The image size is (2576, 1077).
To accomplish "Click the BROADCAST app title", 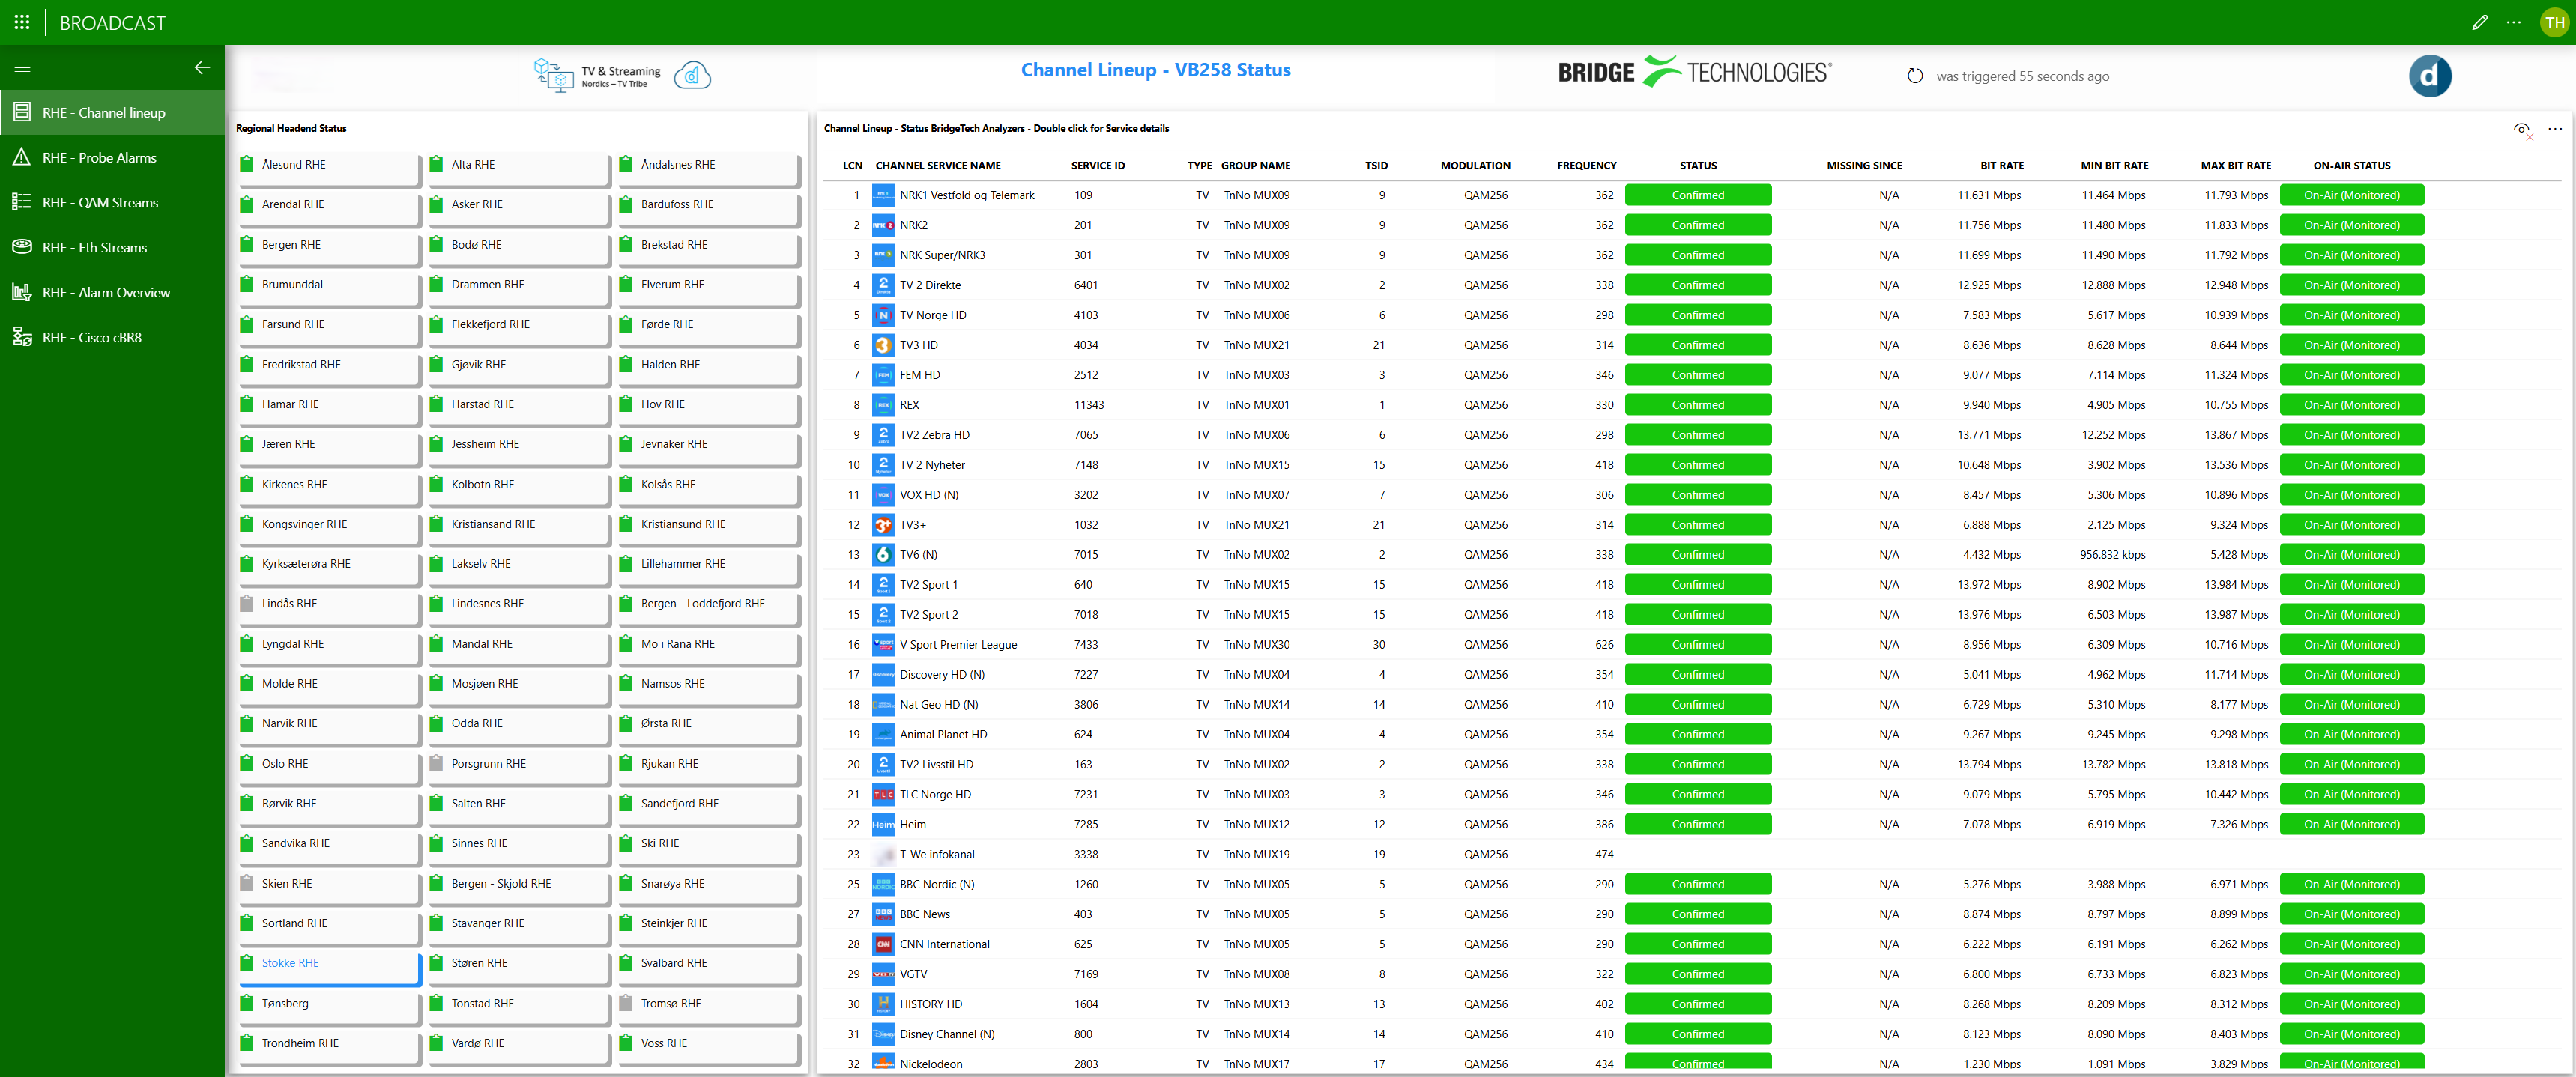I will tap(112, 23).
